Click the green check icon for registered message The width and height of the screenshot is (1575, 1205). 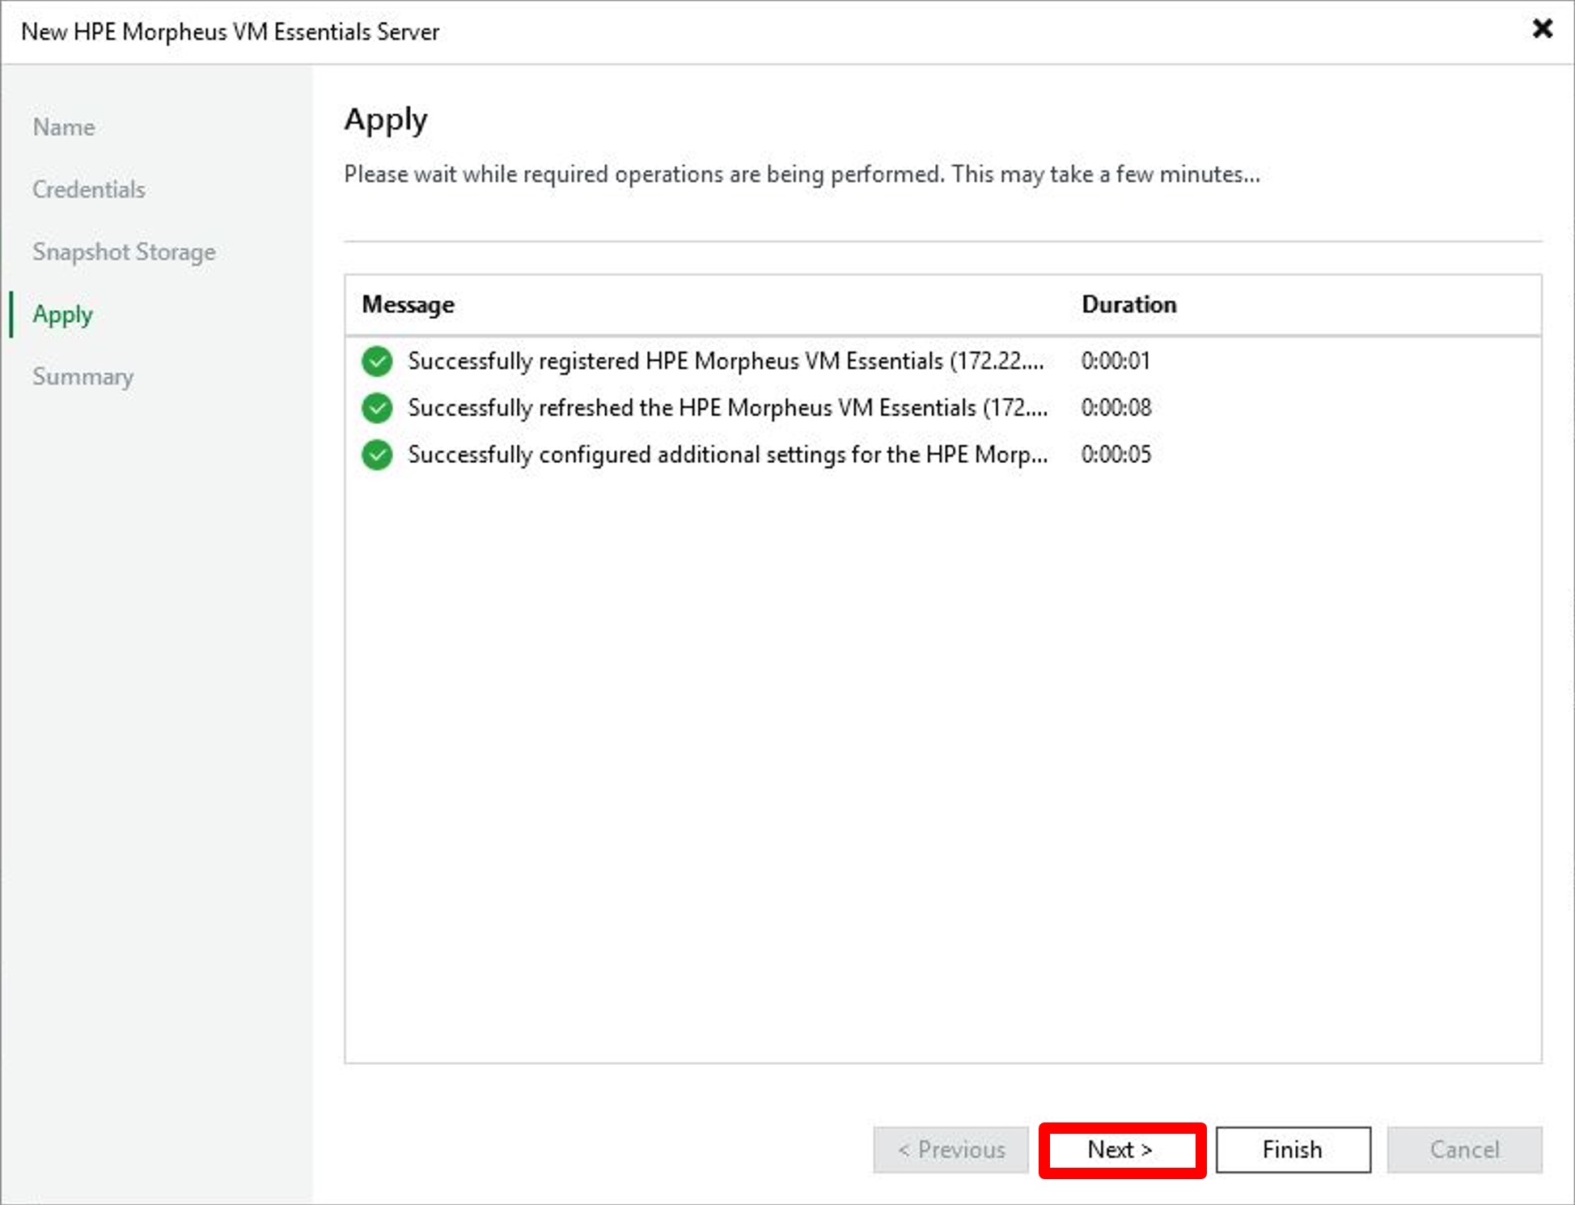377,361
